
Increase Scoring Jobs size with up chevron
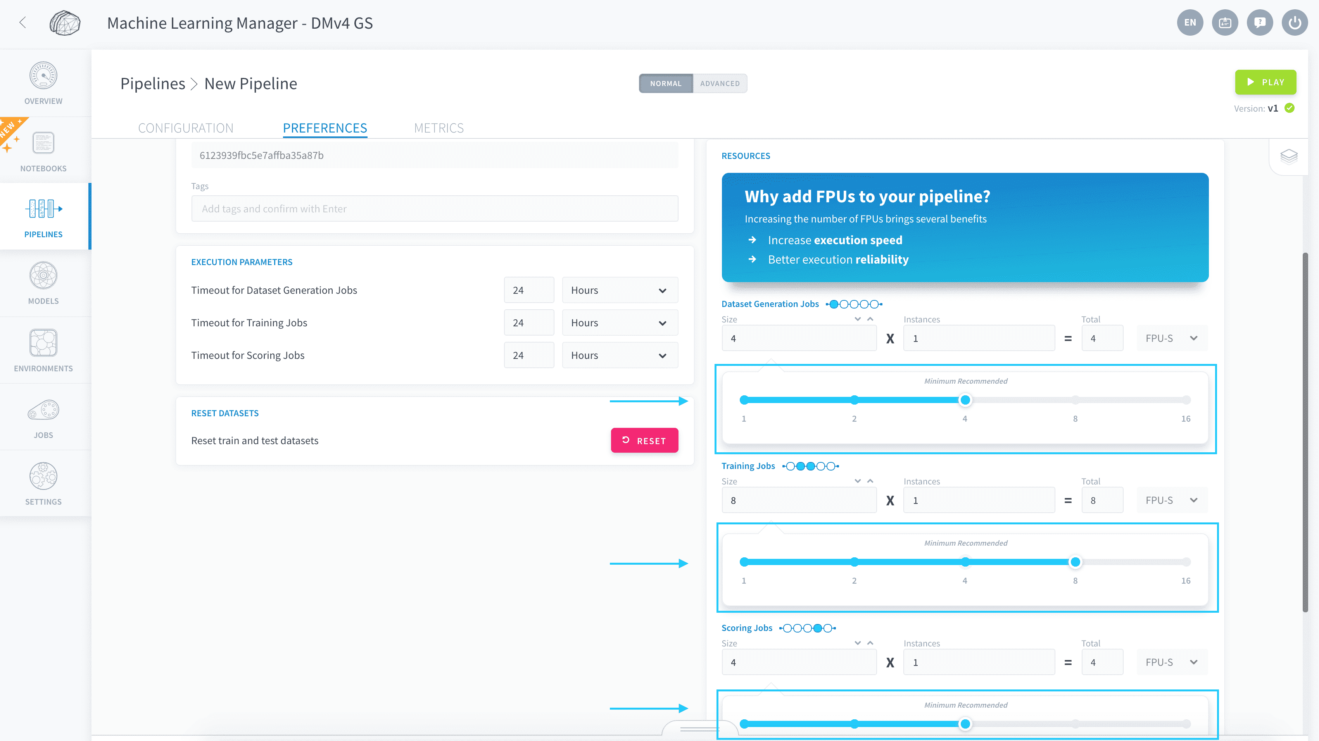point(870,643)
